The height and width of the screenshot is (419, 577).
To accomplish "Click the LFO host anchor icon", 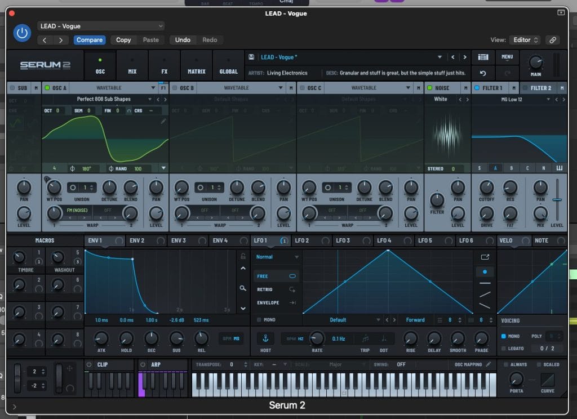I will click(265, 338).
